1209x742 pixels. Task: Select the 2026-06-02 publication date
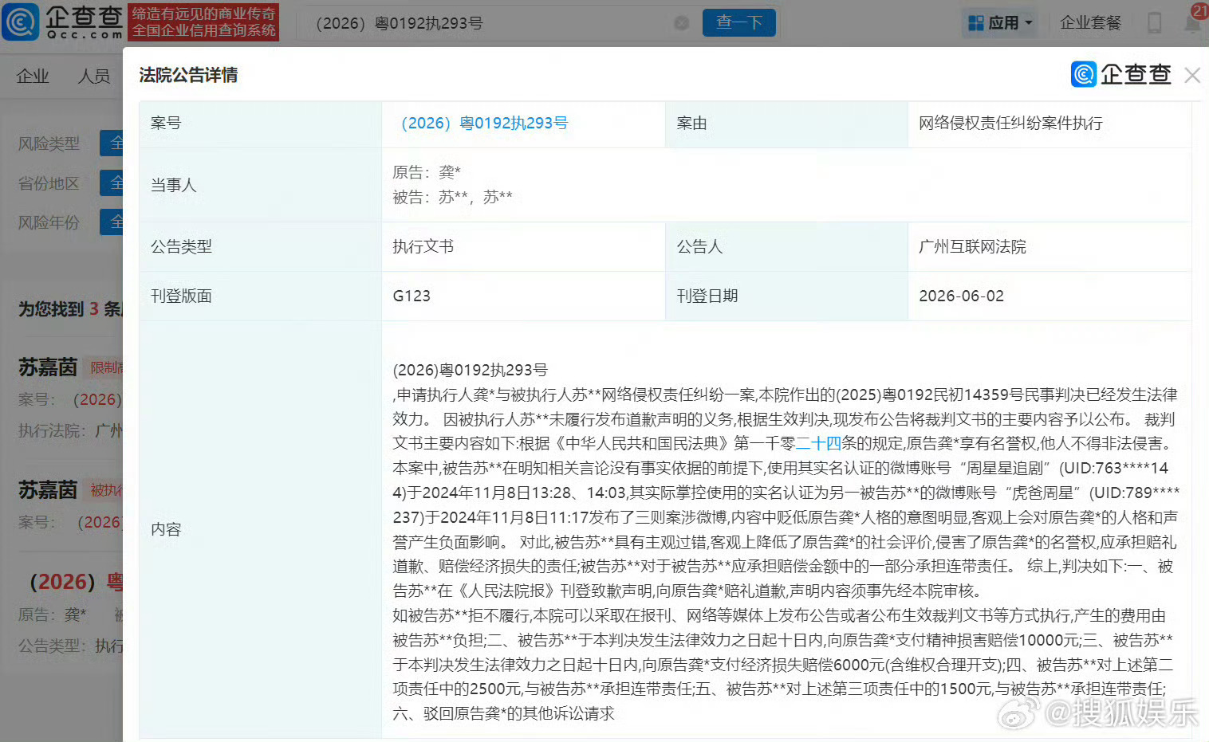coord(961,296)
